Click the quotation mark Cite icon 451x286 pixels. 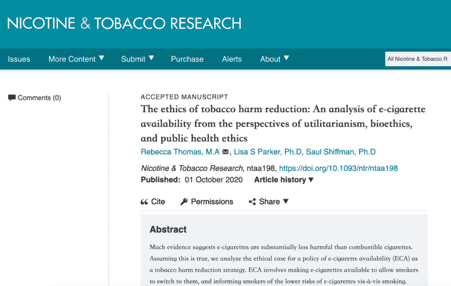tap(144, 202)
